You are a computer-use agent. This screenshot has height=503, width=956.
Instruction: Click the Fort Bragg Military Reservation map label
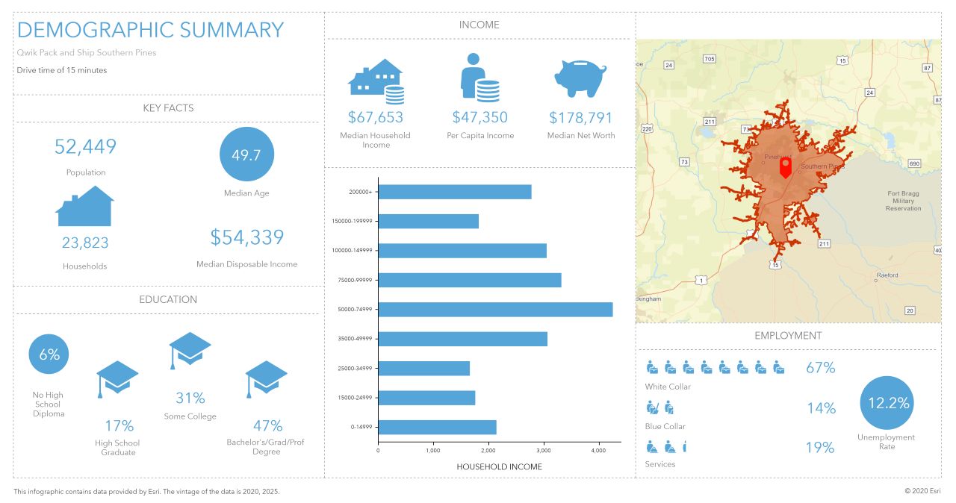pos(903,201)
